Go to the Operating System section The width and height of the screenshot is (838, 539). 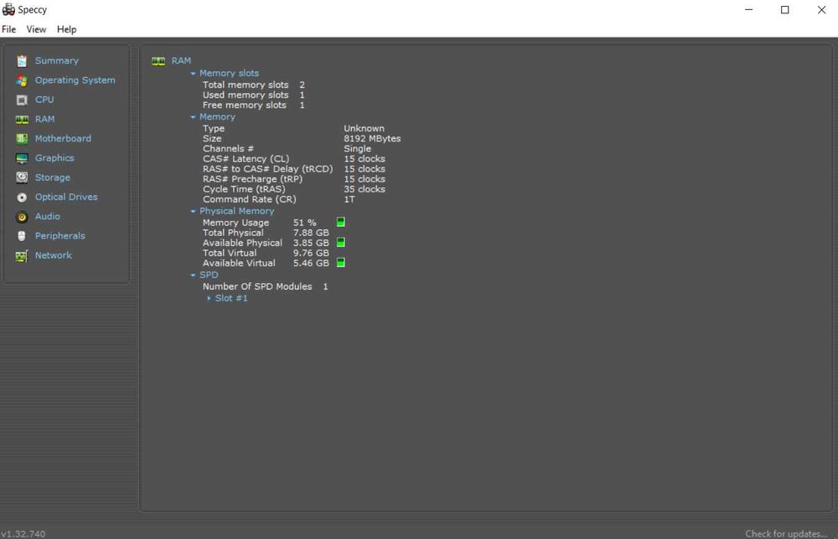(x=75, y=80)
